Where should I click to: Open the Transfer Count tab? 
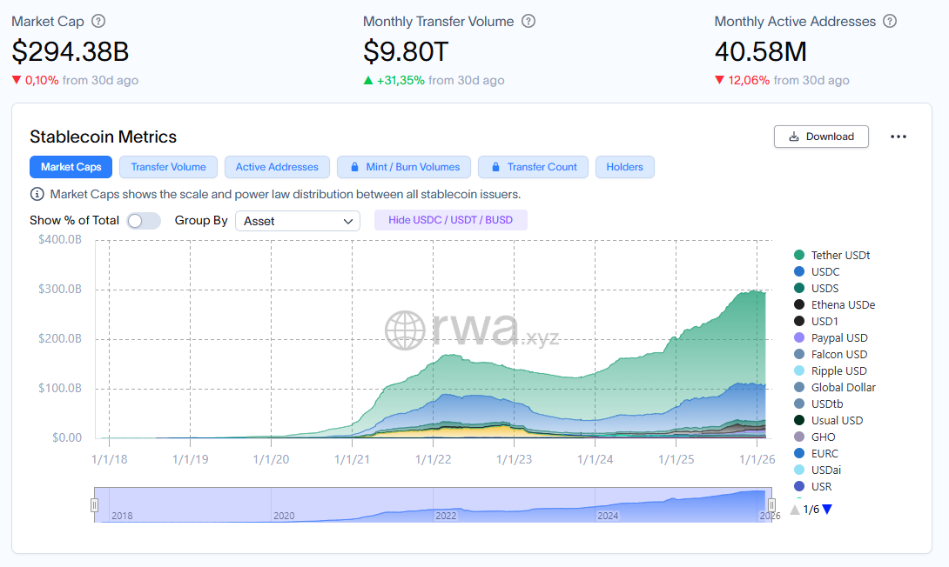coord(533,167)
